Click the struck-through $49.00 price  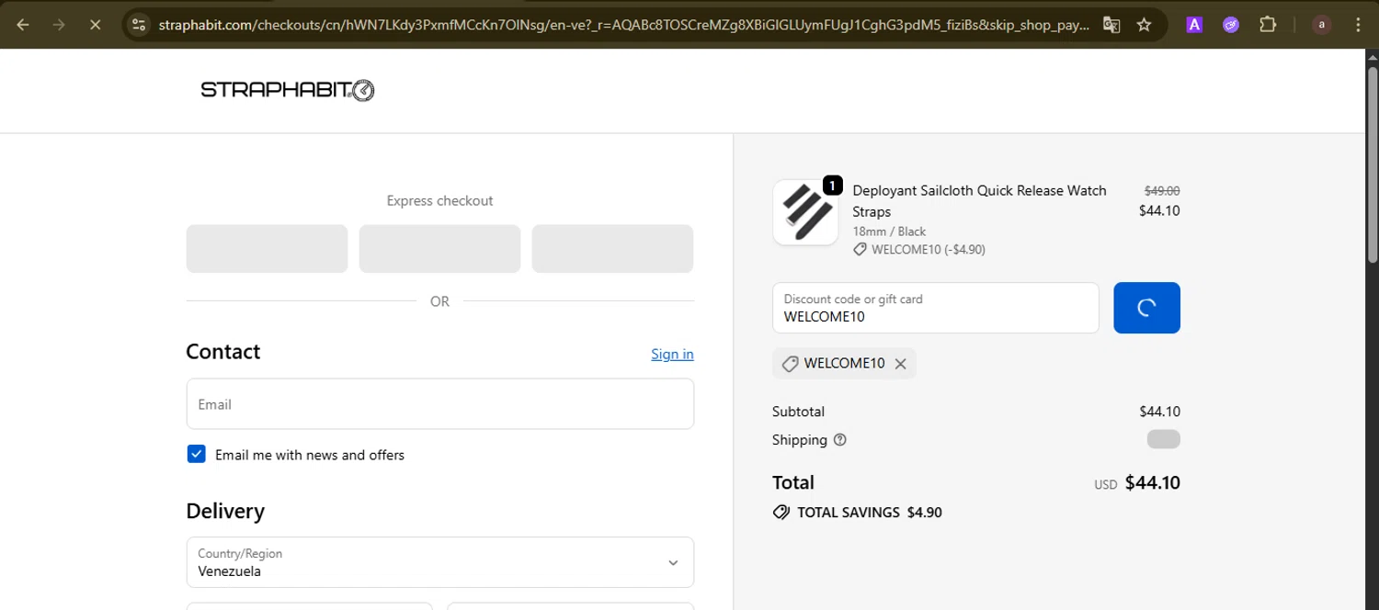(1162, 191)
